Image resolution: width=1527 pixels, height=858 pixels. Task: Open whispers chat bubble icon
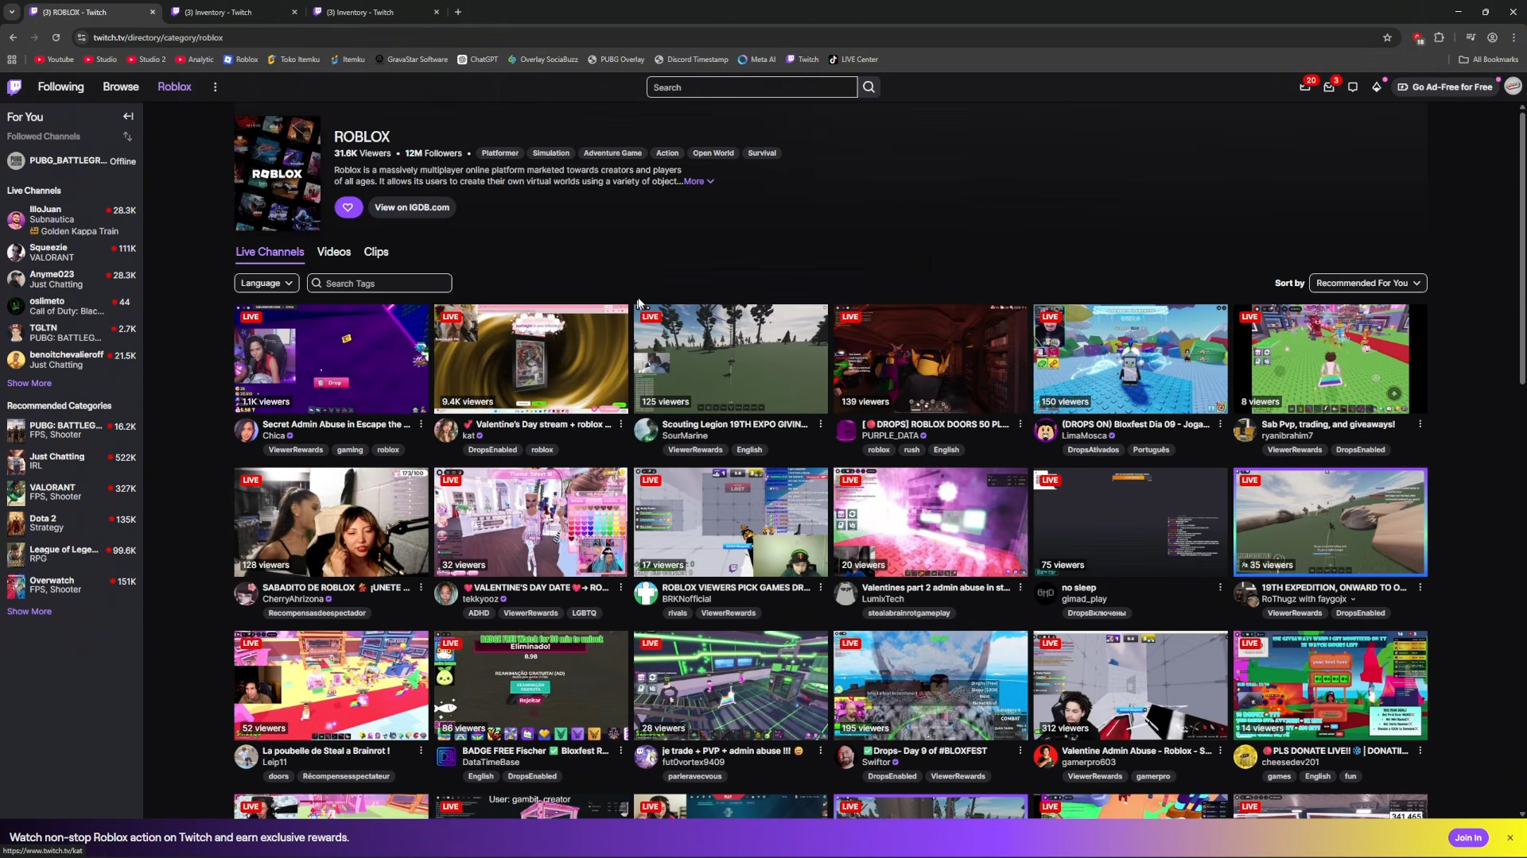point(1352,87)
